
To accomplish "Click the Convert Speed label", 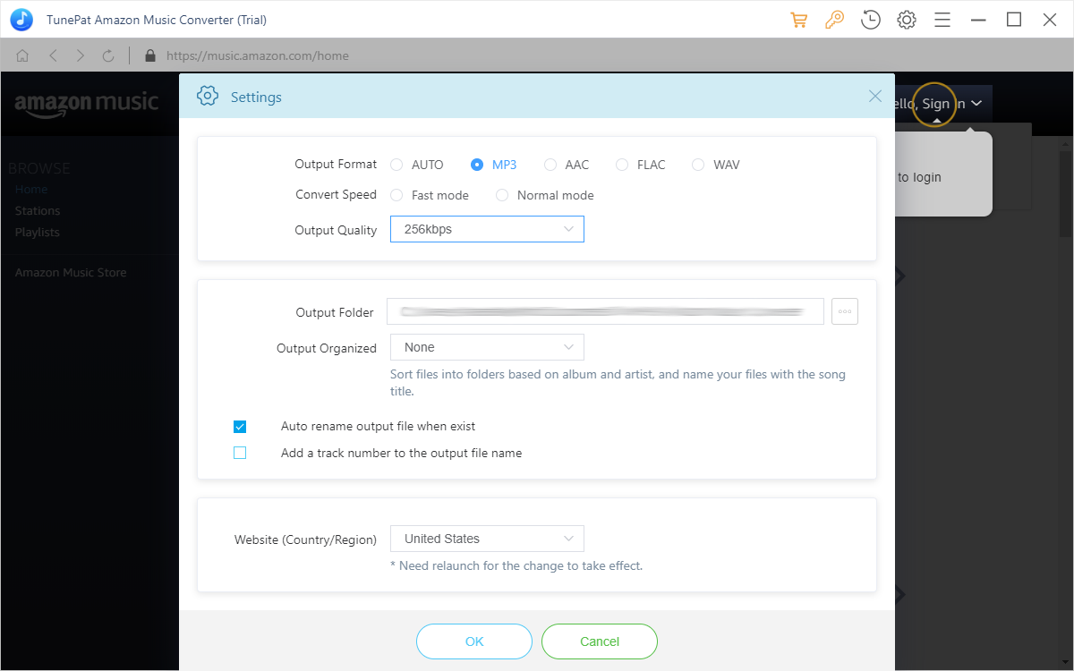I will click(x=336, y=195).
